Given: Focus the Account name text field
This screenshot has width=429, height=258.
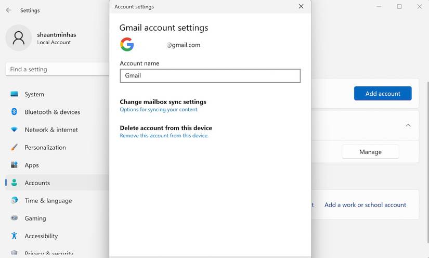Looking at the screenshot, I should 210,75.
